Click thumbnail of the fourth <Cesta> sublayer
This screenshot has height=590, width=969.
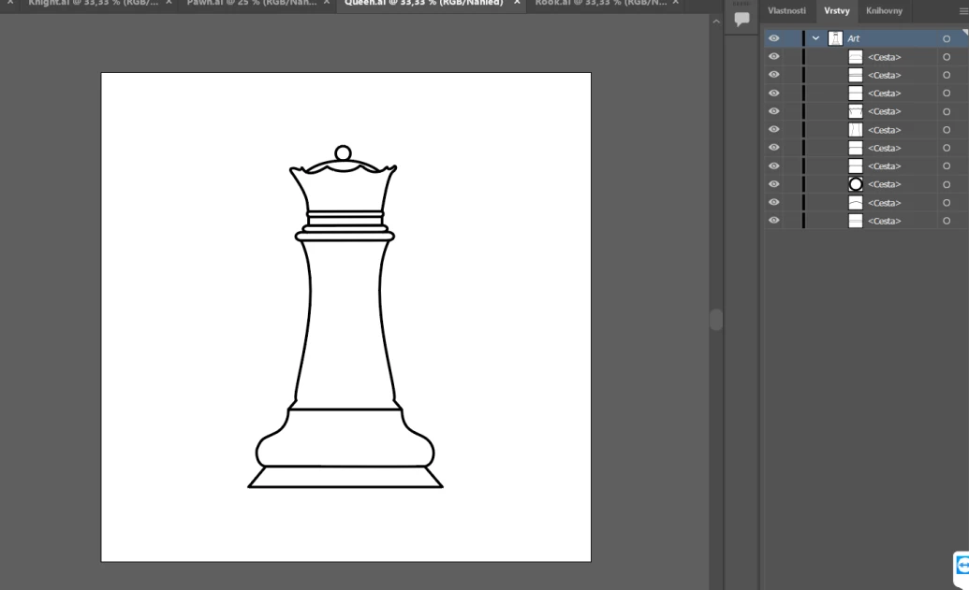pyautogui.click(x=856, y=111)
